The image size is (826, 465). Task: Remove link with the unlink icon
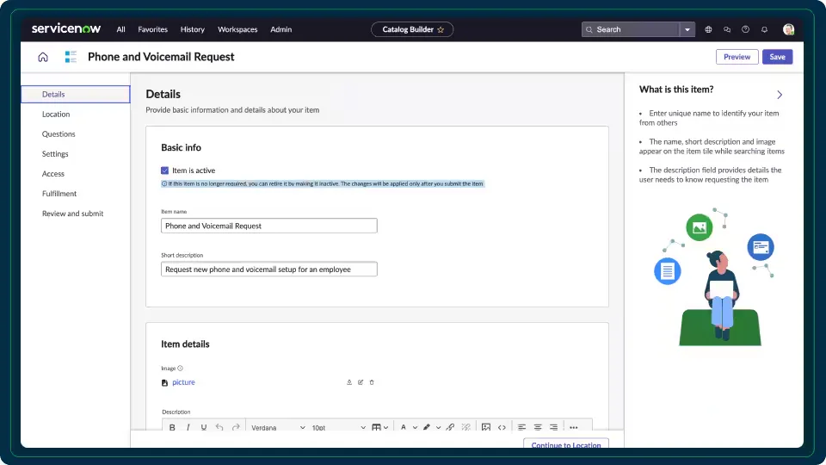(x=466, y=427)
